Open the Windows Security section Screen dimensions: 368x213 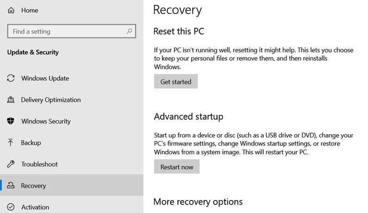coord(46,121)
